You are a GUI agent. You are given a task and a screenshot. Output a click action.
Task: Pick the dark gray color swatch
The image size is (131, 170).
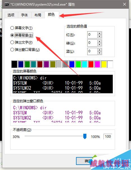tap(65, 64)
